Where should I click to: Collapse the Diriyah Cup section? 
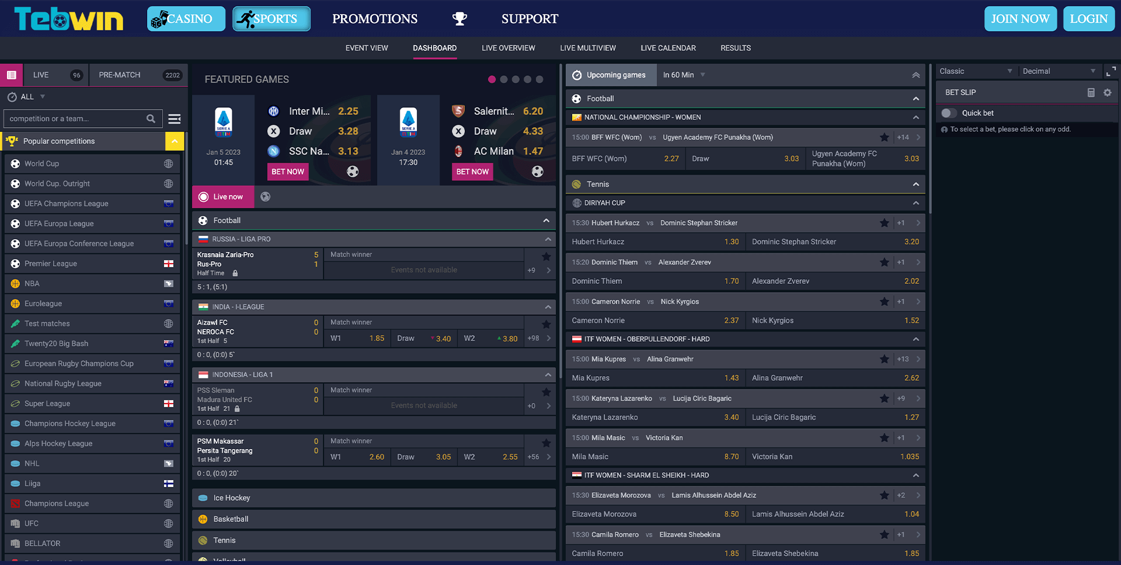point(915,203)
